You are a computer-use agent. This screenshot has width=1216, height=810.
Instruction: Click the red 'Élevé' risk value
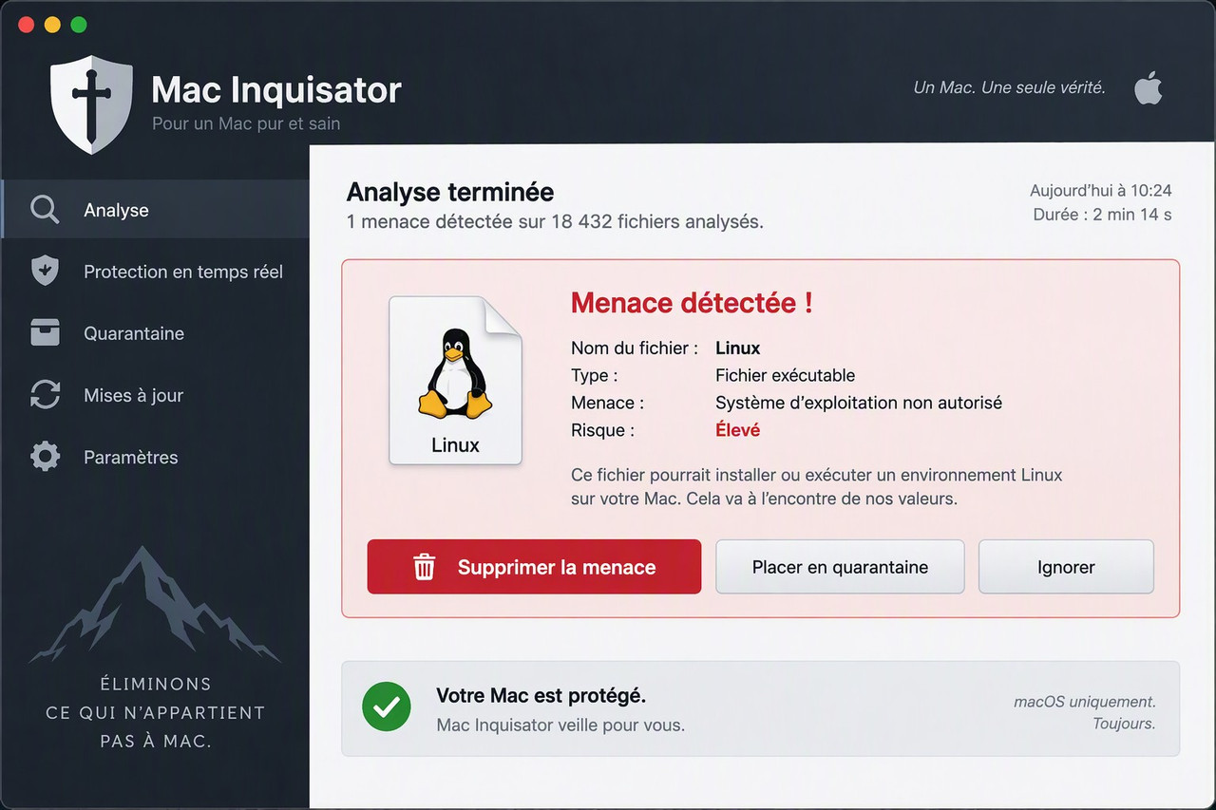[x=738, y=429]
